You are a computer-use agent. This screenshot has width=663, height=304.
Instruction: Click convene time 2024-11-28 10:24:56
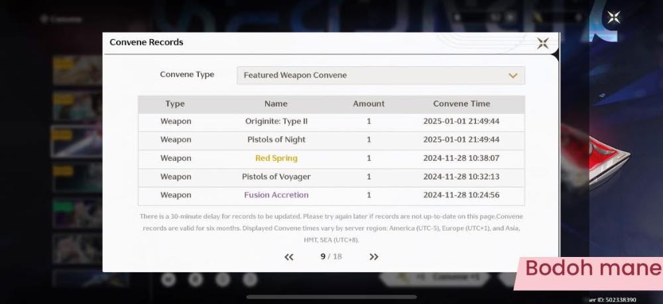pos(461,195)
